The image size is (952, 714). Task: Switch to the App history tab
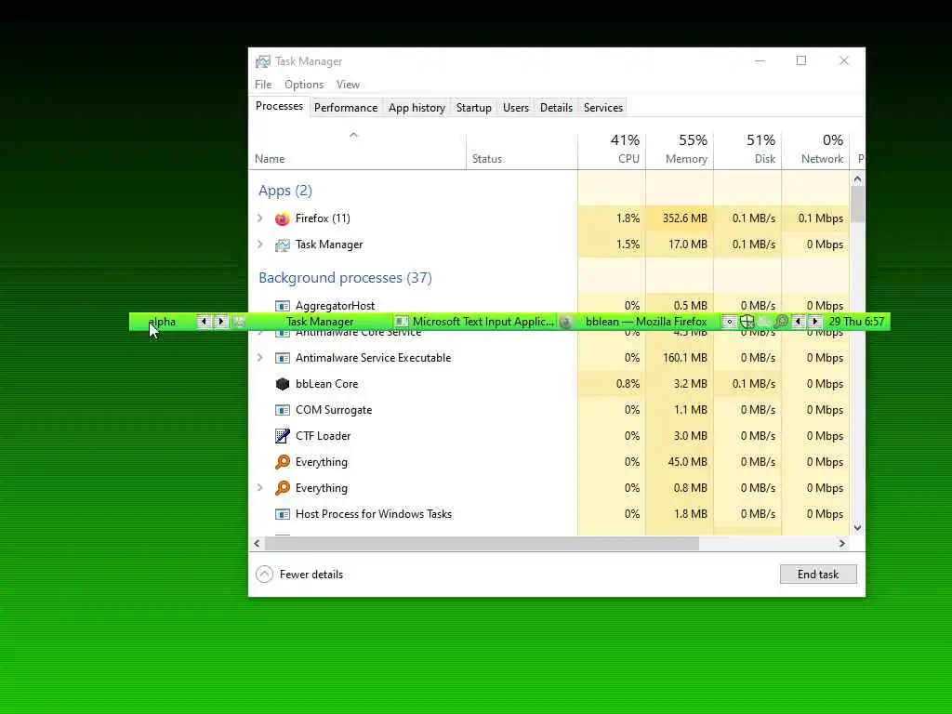(416, 108)
